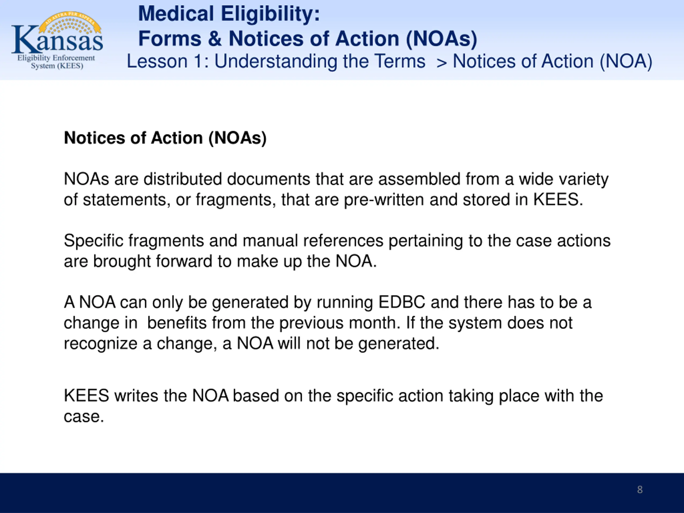The height and width of the screenshot is (513, 684).
Task: Click the dark navy footer bar
Action: [342, 493]
